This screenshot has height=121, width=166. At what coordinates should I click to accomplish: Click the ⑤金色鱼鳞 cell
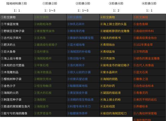click(x=149, y=24)
